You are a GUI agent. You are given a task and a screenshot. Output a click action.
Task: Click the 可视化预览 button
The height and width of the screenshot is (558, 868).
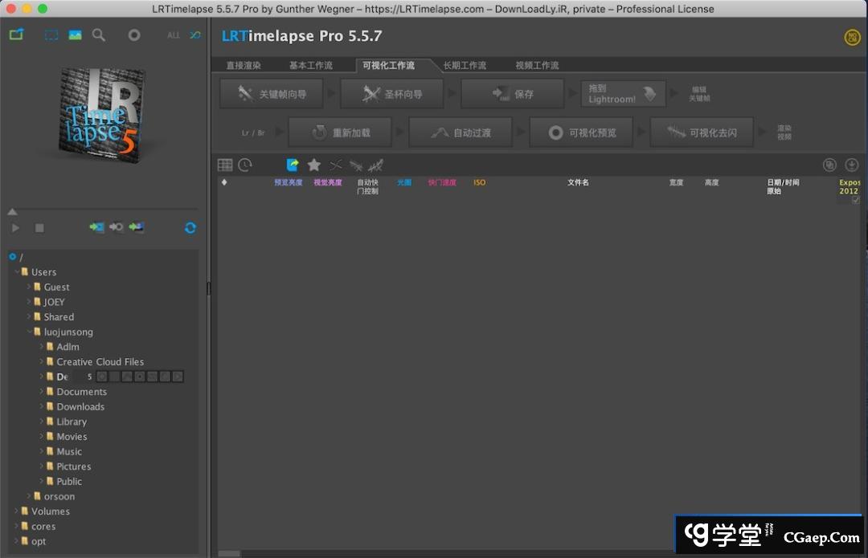pyautogui.click(x=581, y=132)
